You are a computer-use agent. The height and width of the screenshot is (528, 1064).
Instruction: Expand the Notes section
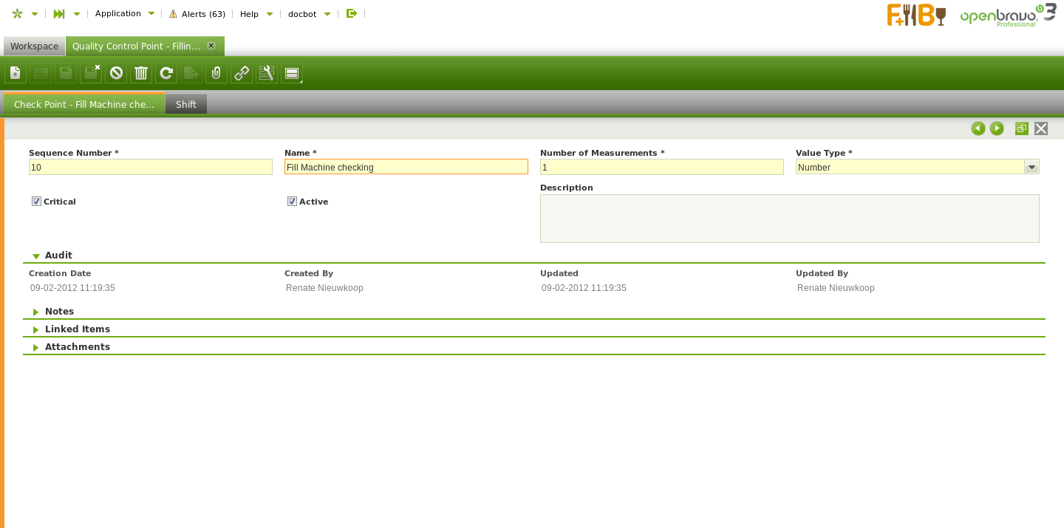(x=58, y=312)
